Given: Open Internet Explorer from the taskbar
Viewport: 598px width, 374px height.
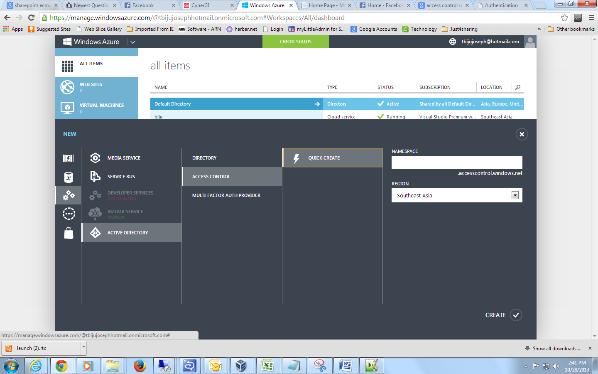Looking at the screenshot, I should pos(36,366).
